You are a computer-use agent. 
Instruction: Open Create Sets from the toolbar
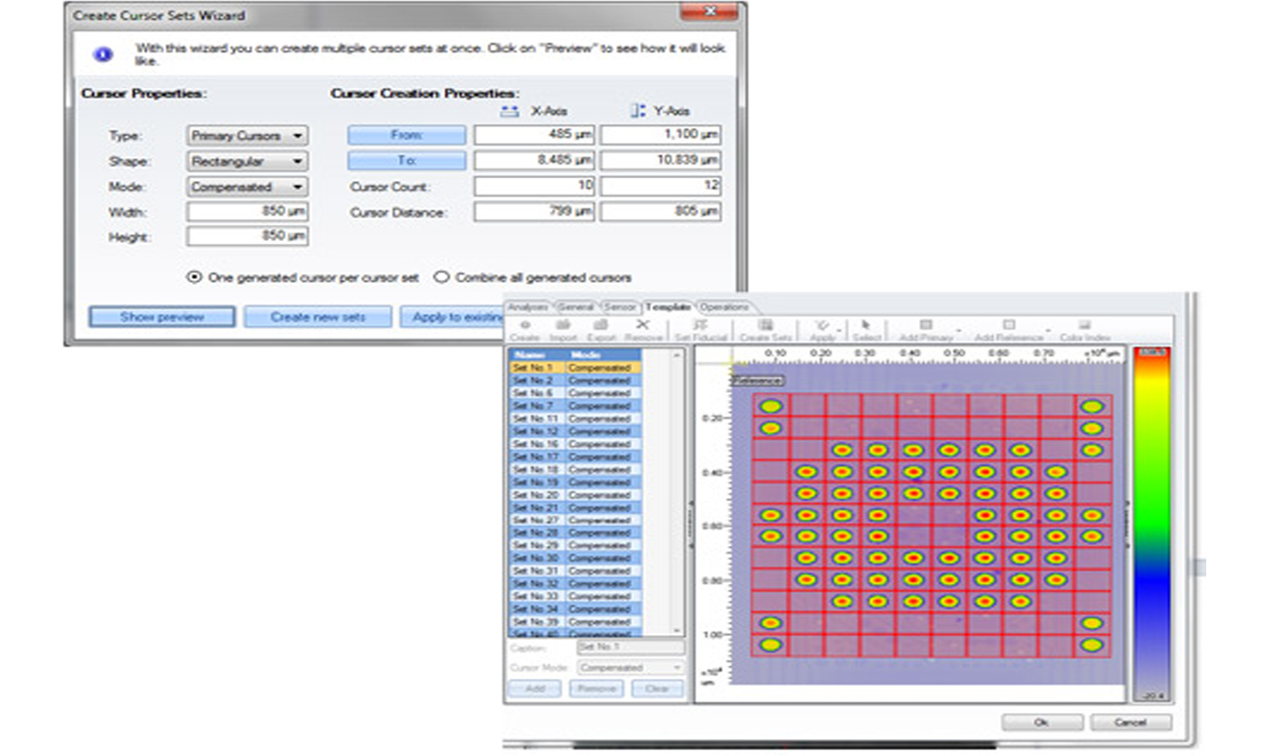[765, 330]
